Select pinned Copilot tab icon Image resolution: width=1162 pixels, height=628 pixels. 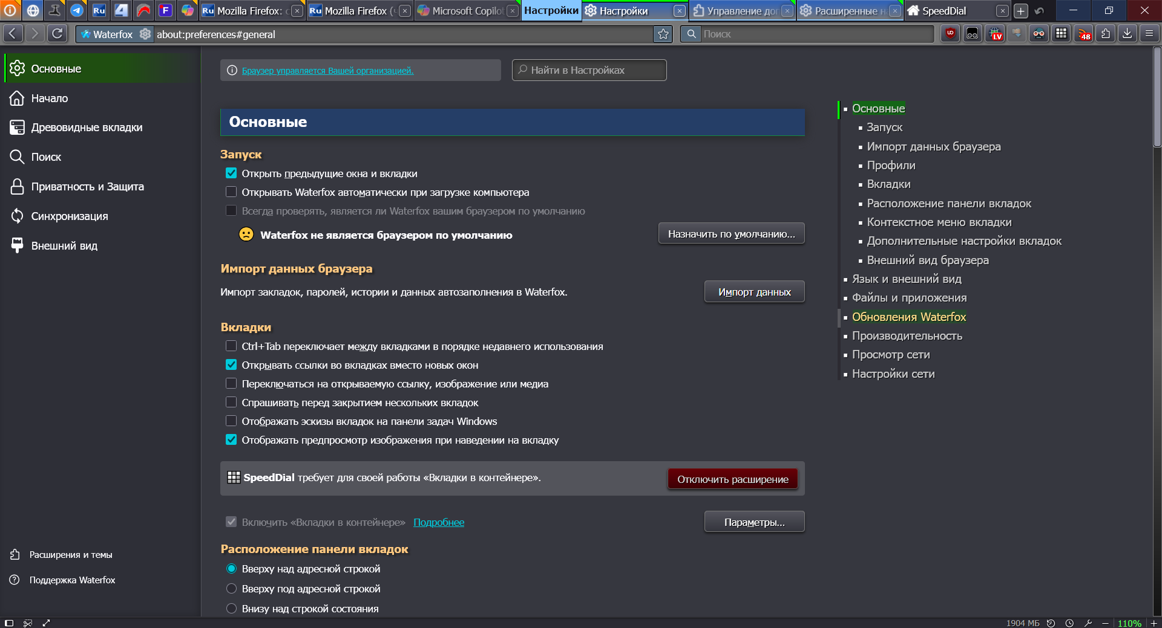(188, 10)
